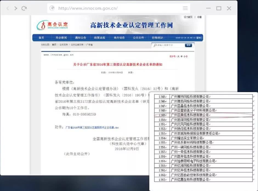Open the 地方动态 navigation menu item

tap(119, 38)
